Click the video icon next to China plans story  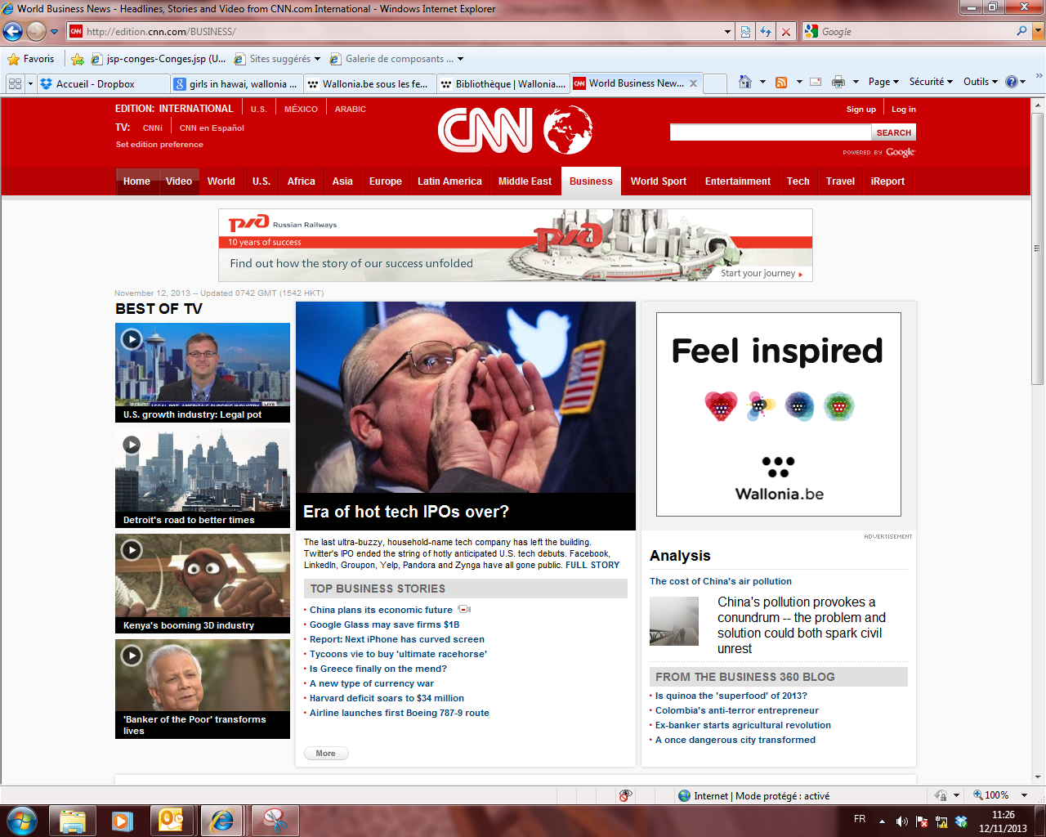pos(464,610)
